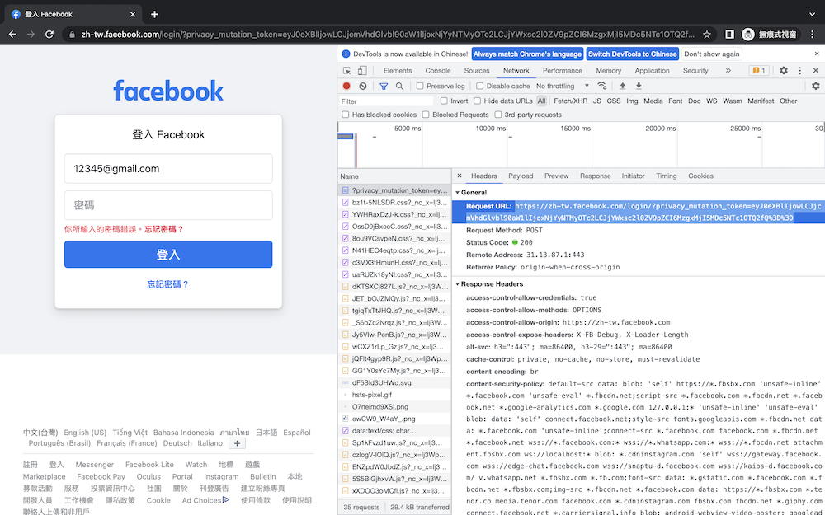Add more languages plus button
The width and height of the screenshot is (825, 515).
(x=238, y=443)
